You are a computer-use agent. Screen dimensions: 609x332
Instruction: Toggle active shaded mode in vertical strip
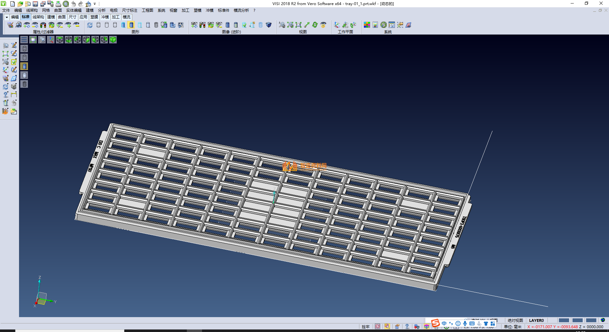tap(24, 66)
